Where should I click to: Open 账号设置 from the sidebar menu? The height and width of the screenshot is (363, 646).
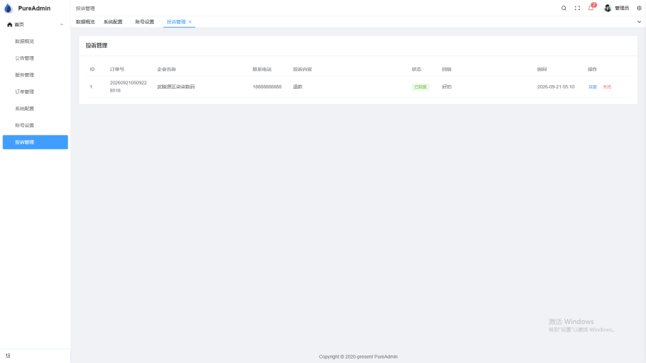[35, 125]
